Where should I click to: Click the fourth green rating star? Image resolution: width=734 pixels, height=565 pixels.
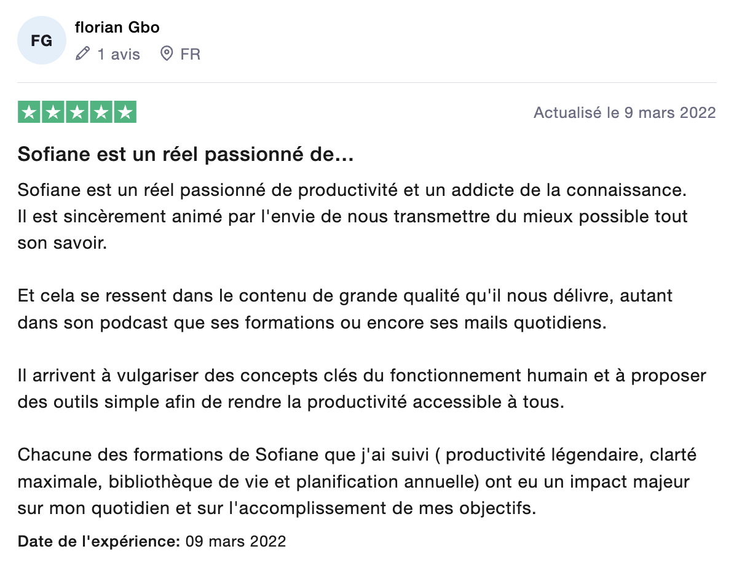tap(101, 112)
